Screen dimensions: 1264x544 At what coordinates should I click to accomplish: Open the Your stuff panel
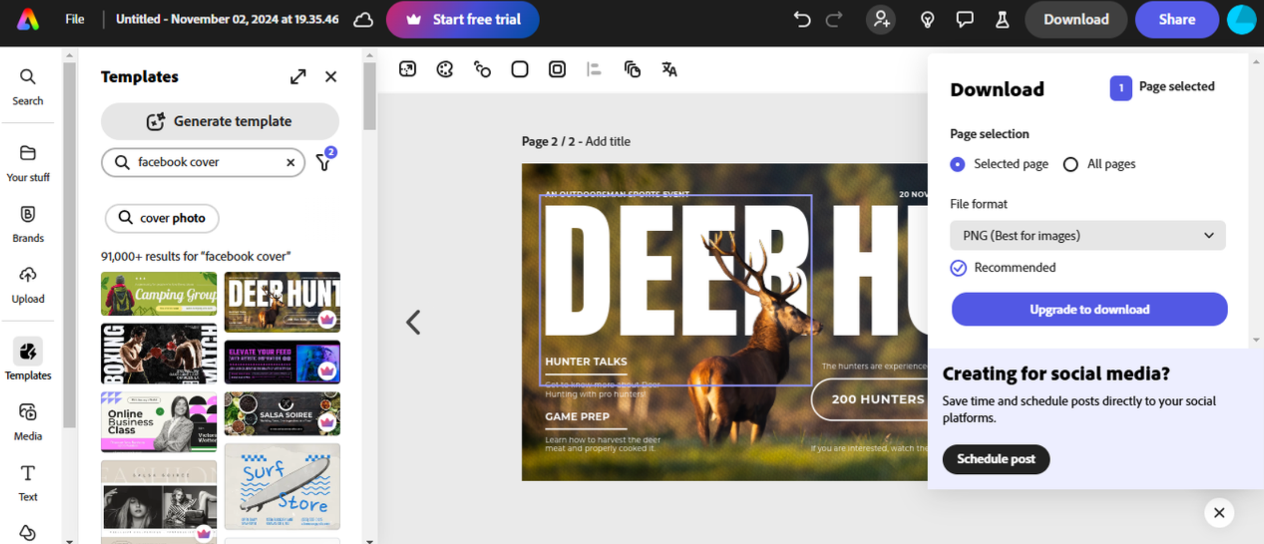tap(27, 162)
